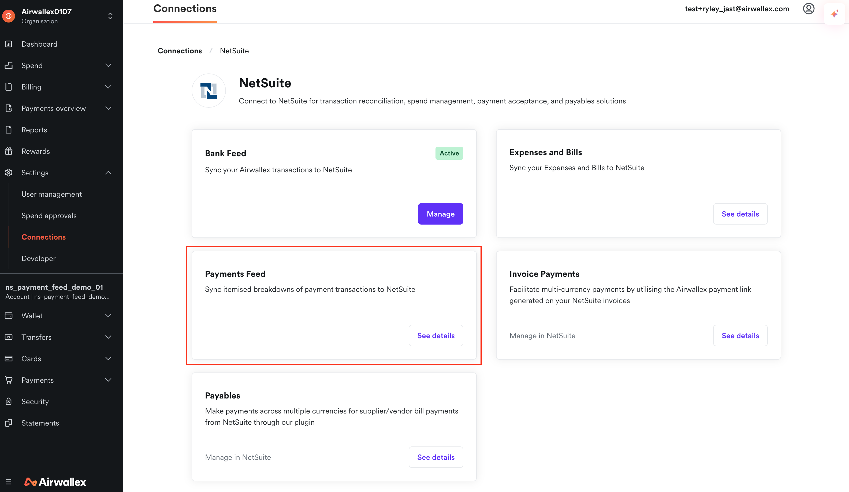Click the Dashboard chart icon in sidebar
This screenshot has height=492, width=849.
pos(9,44)
